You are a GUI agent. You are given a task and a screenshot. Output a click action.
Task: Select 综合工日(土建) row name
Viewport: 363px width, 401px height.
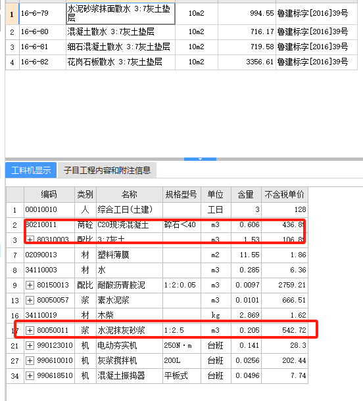coord(130,210)
